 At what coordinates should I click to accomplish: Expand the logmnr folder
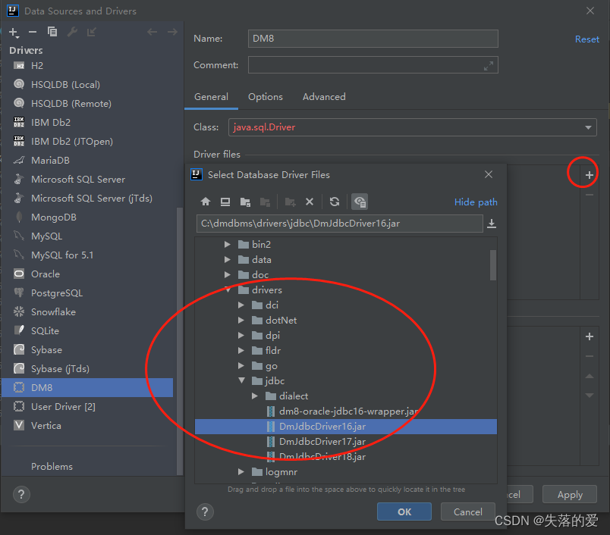point(241,471)
